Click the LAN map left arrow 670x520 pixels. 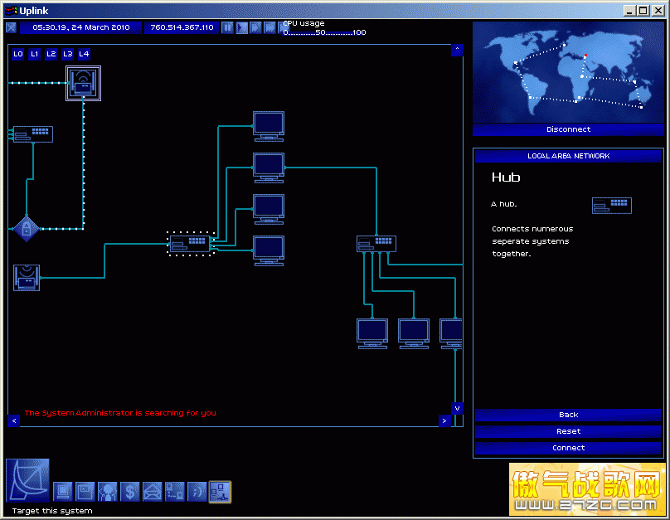(x=14, y=420)
